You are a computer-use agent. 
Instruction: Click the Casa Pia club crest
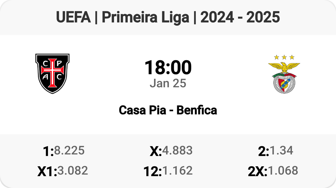(52, 74)
